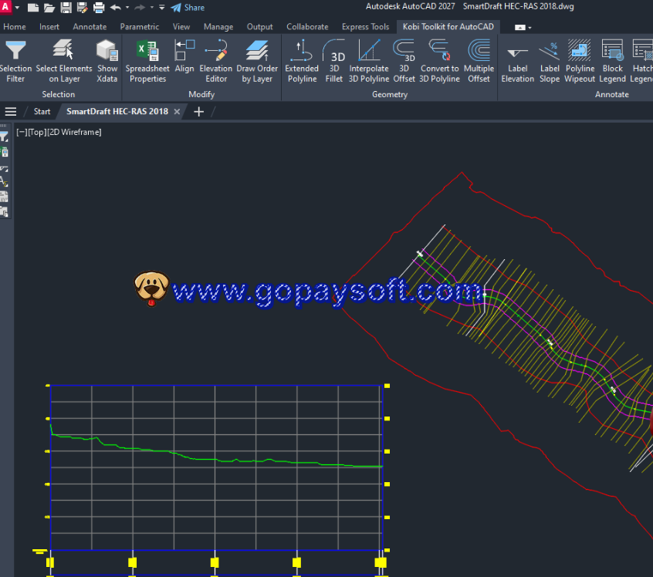
Task: Click the funnel icon on left toolbar
Action: pos(4,137)
